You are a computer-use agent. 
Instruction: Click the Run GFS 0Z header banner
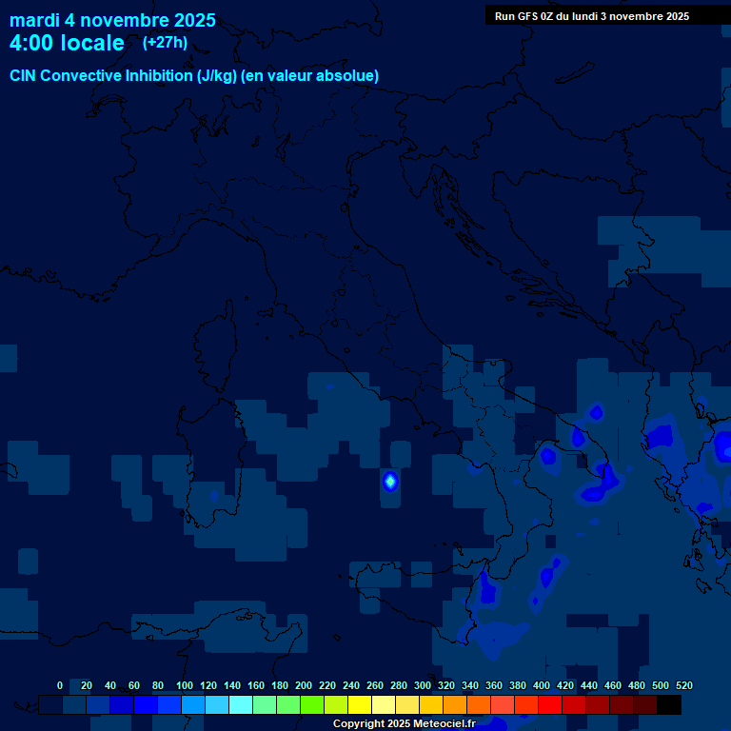592,16
